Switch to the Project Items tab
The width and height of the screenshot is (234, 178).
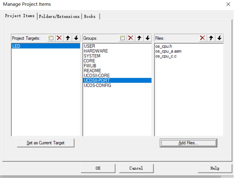point(20,16)
